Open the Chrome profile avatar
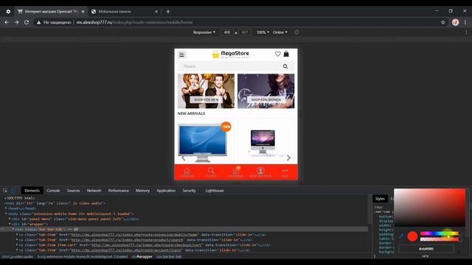 point(455,22)
